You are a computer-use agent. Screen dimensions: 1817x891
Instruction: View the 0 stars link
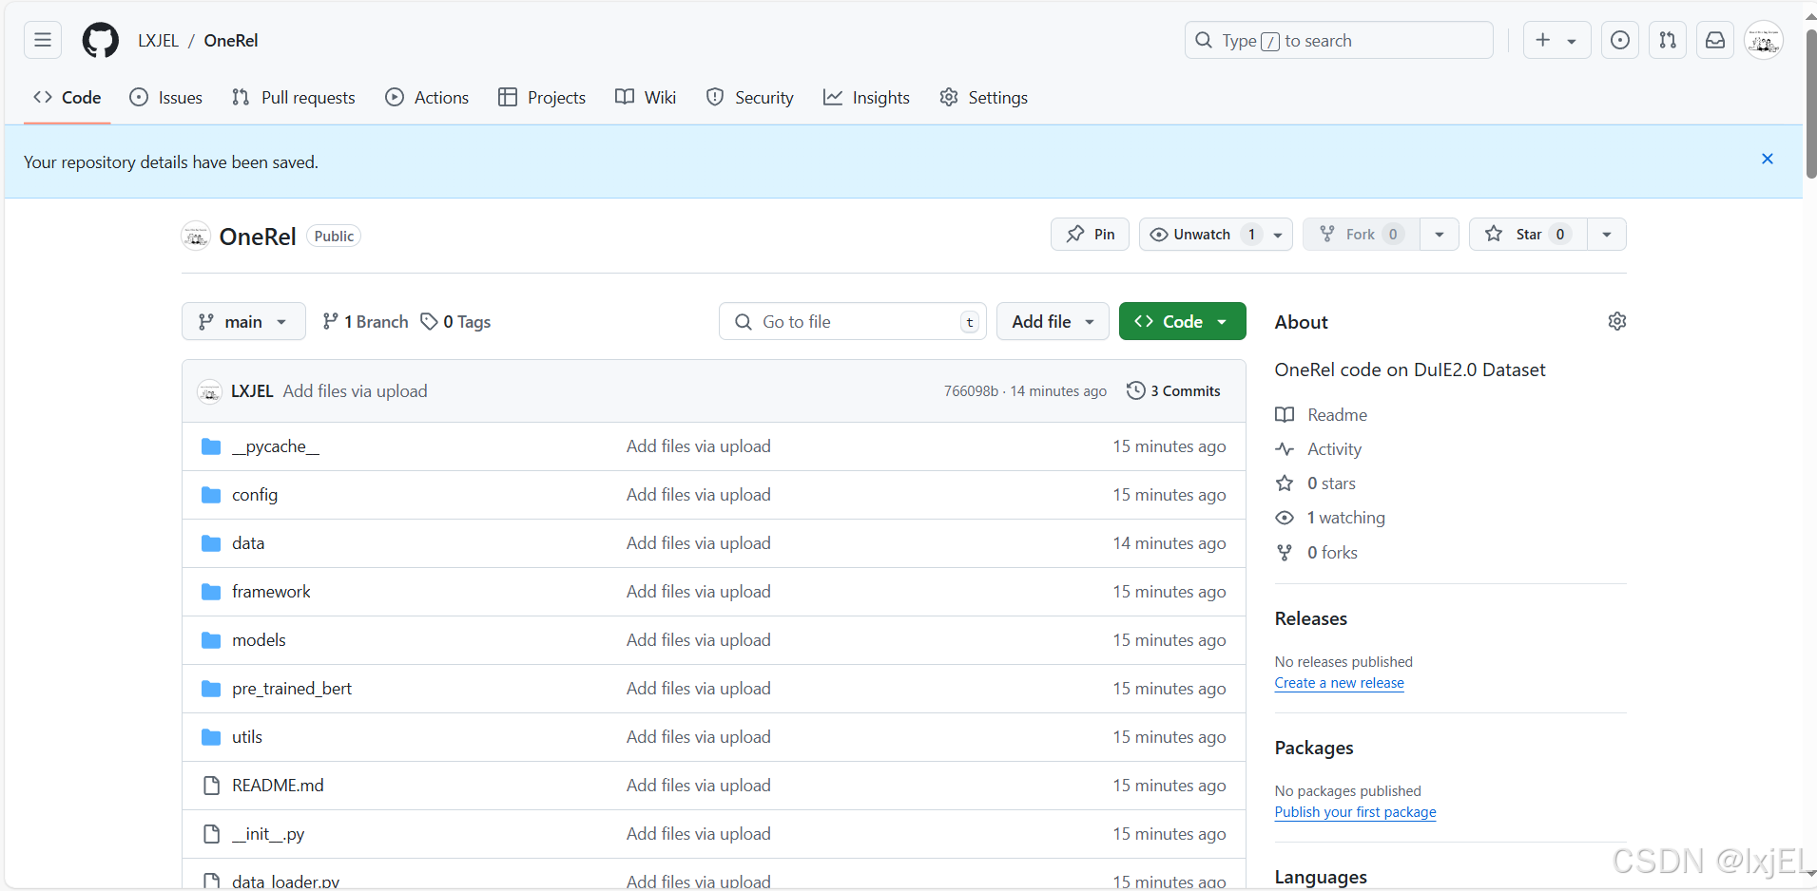(1316, 483)
